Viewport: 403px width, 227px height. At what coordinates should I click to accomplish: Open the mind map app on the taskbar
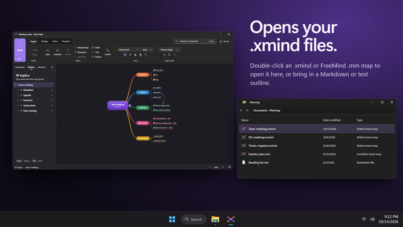click(x=231, y=219)
